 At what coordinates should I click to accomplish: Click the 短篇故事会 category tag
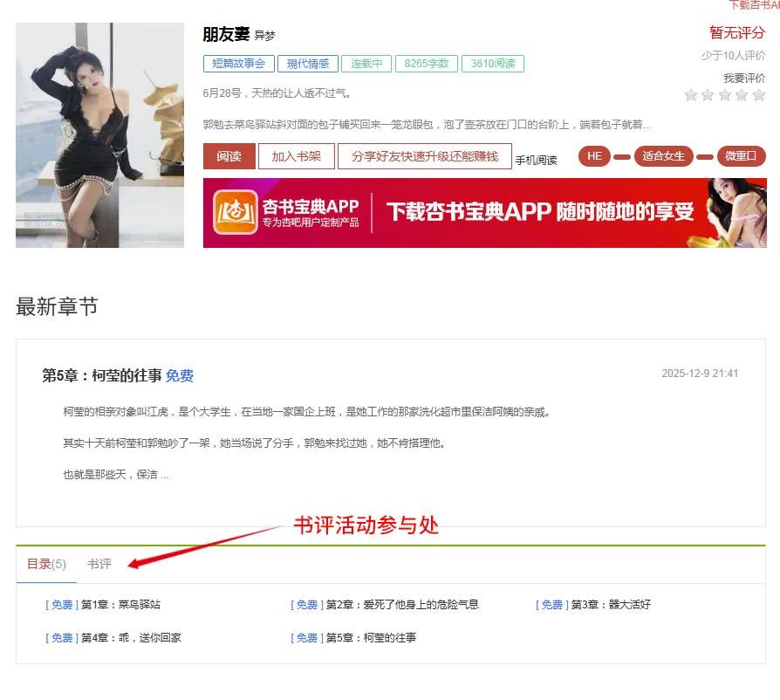pos(238,64)
